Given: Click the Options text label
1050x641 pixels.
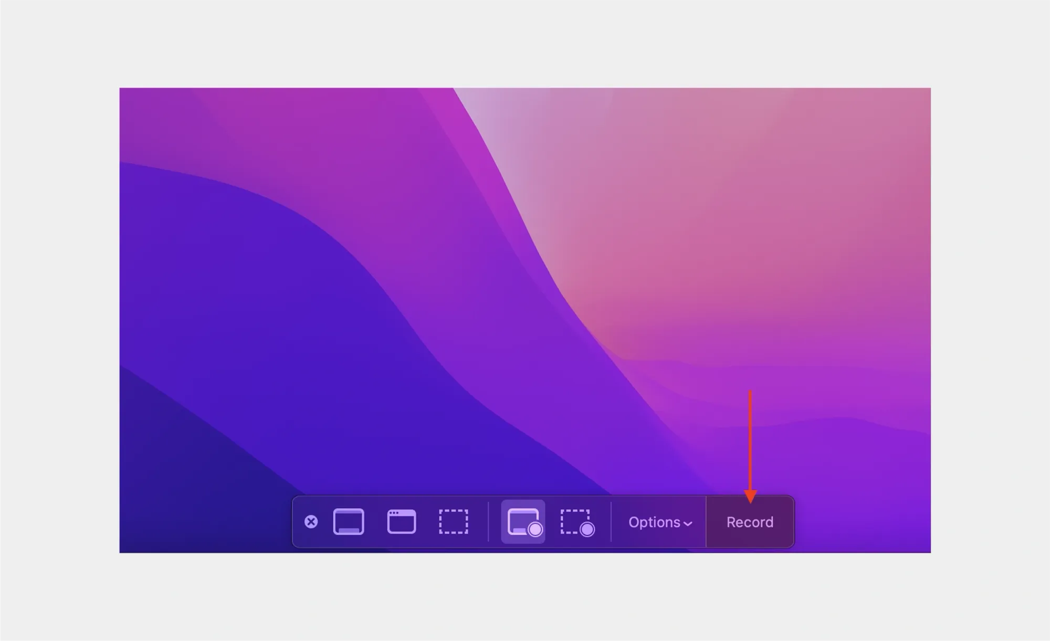Looking at the screenshot, I should [x=654, y=522].
